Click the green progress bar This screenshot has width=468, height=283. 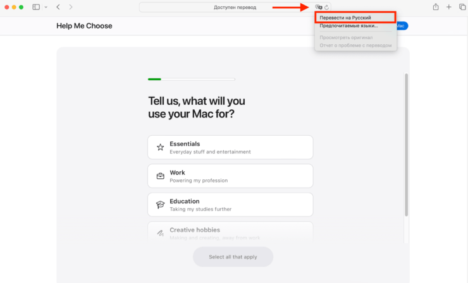154,79
